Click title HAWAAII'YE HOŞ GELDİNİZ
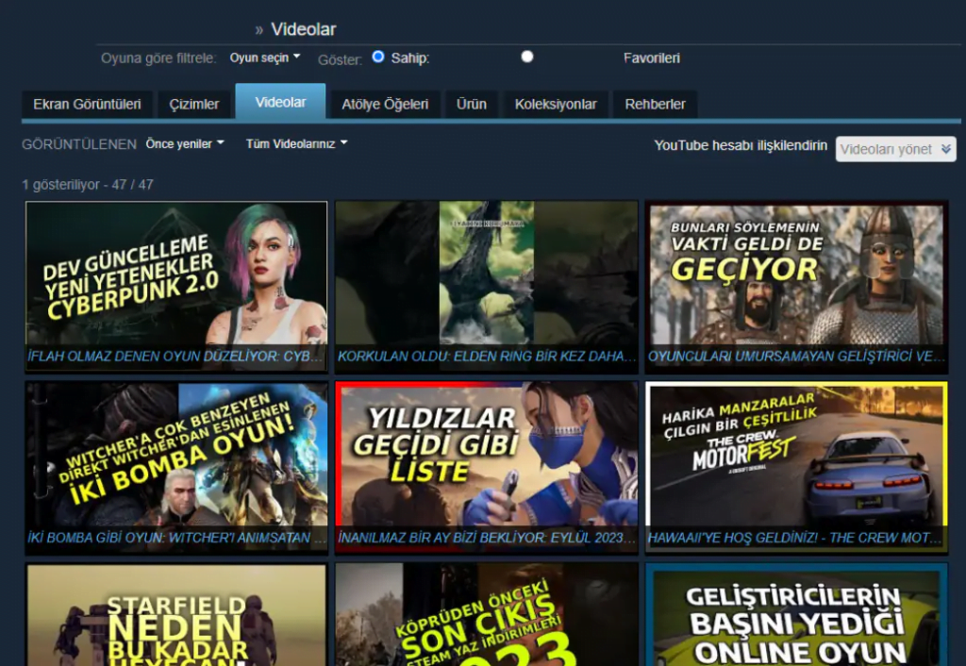Image resolution: width=966 pixels, height=666 pixels. tap(796, 538)
